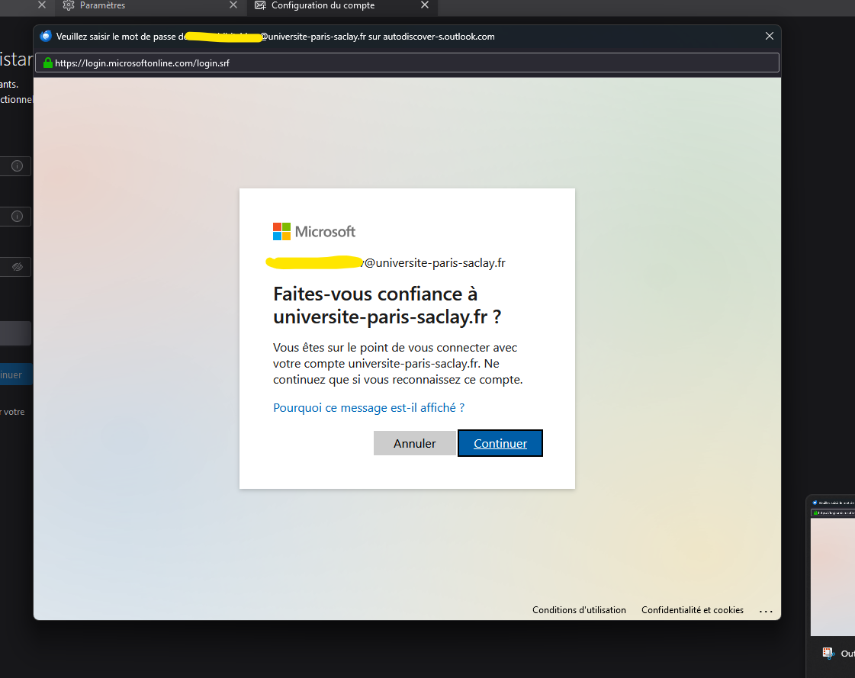Click the Thunderbird icon in dialog title

pos(46,36)
